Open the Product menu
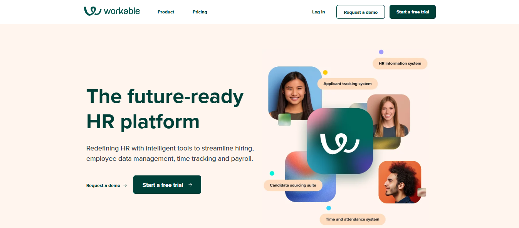The image size is (519, 228). click(166, 12)
